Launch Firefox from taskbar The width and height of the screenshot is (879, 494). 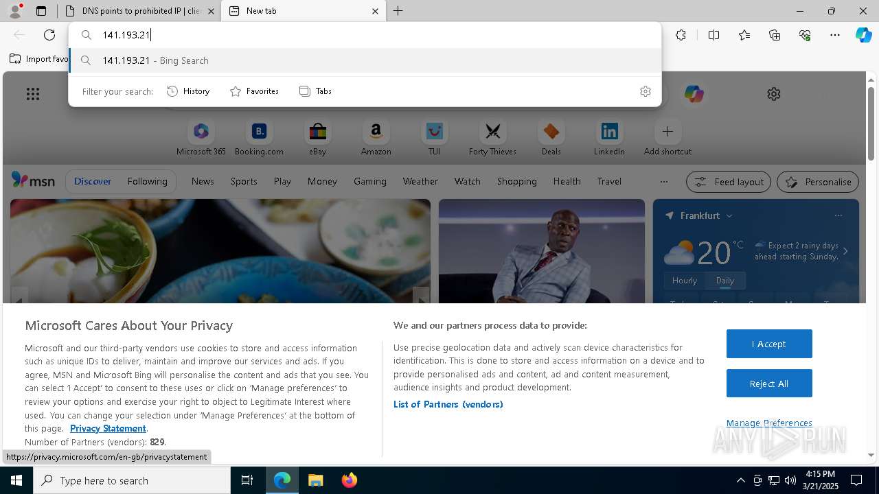349,480
